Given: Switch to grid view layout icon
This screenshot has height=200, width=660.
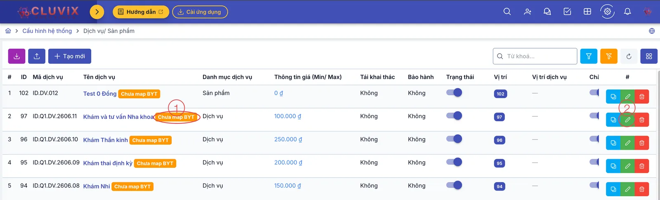Looking at the screenshot, I should point(649,56).
